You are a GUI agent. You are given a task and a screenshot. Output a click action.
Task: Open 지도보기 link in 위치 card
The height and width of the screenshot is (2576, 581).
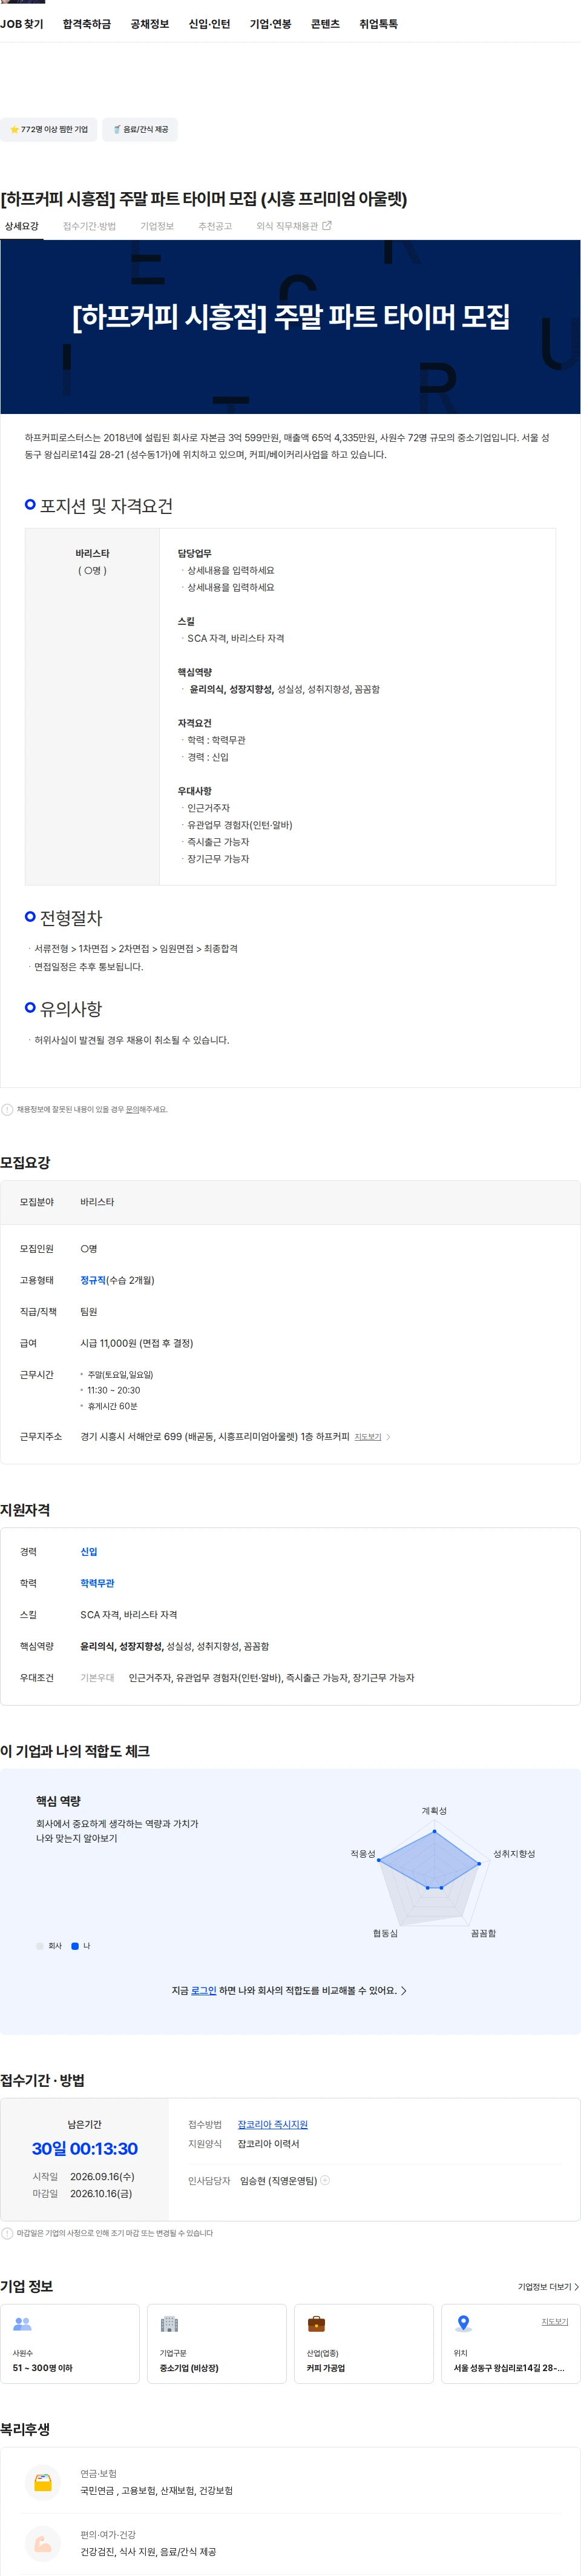(x=555, y=2322)
